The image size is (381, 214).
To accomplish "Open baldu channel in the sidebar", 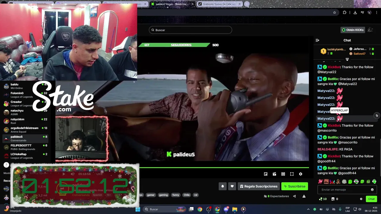I will tap(25, 86).
